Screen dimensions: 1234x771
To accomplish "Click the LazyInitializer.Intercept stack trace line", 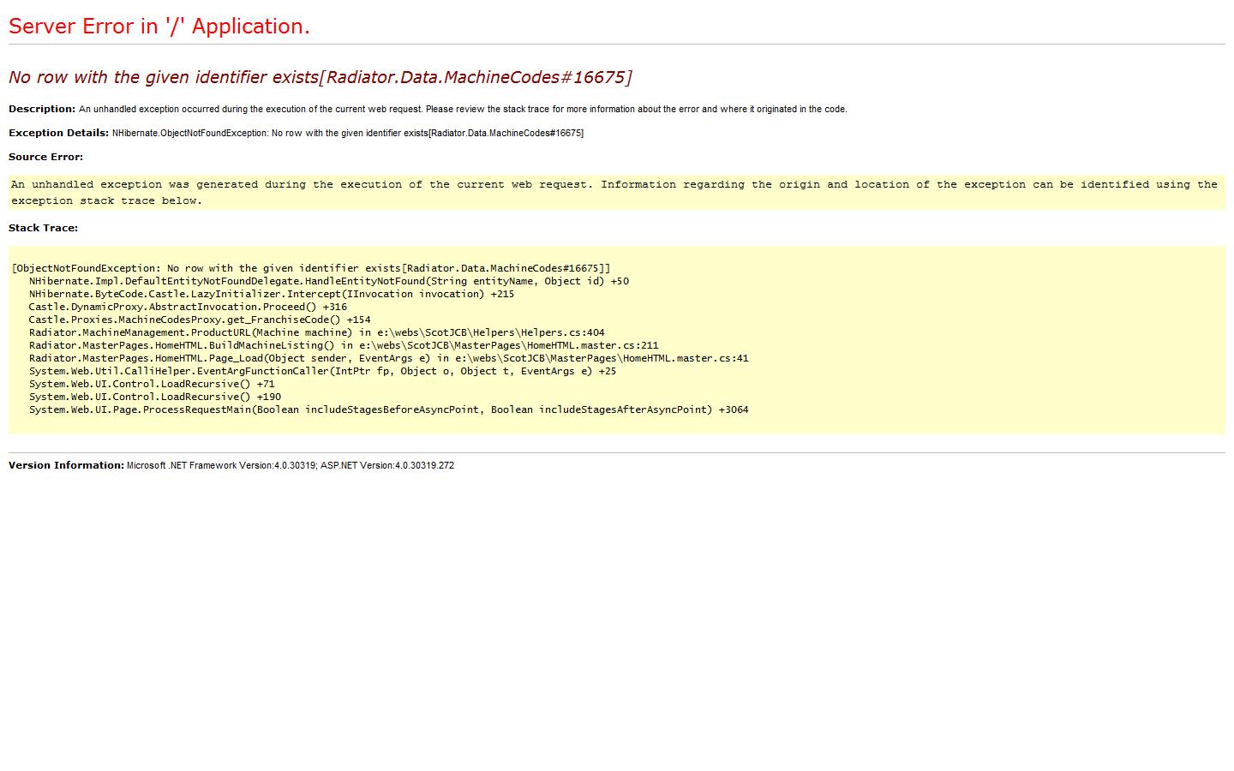I will tap(271, 294).
